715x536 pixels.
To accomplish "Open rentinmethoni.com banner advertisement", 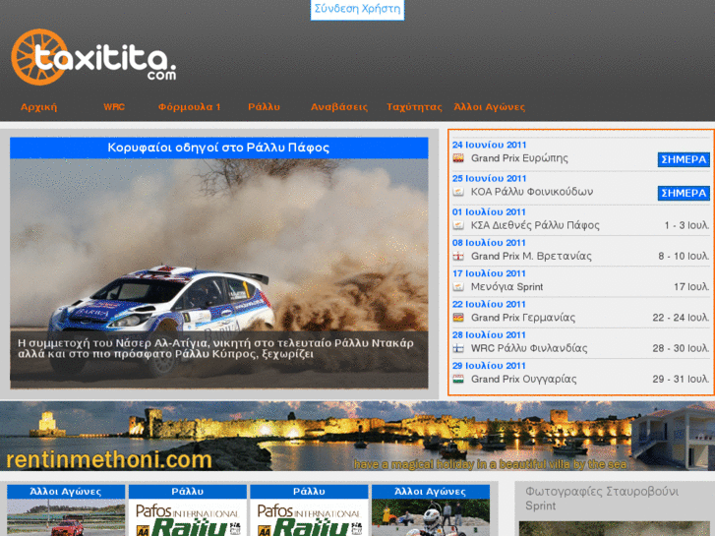I will click(x=358, y=436).
